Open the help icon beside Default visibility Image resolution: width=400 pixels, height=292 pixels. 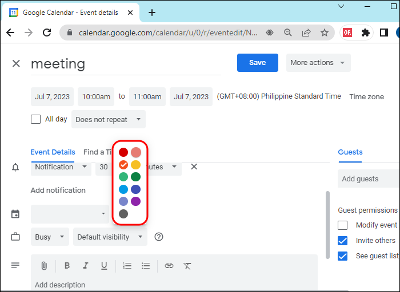pyautogui.click(x=159, y=237)
